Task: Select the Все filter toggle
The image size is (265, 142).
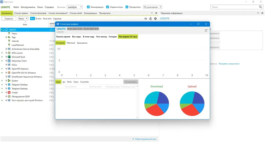Action: coord(32,18)
